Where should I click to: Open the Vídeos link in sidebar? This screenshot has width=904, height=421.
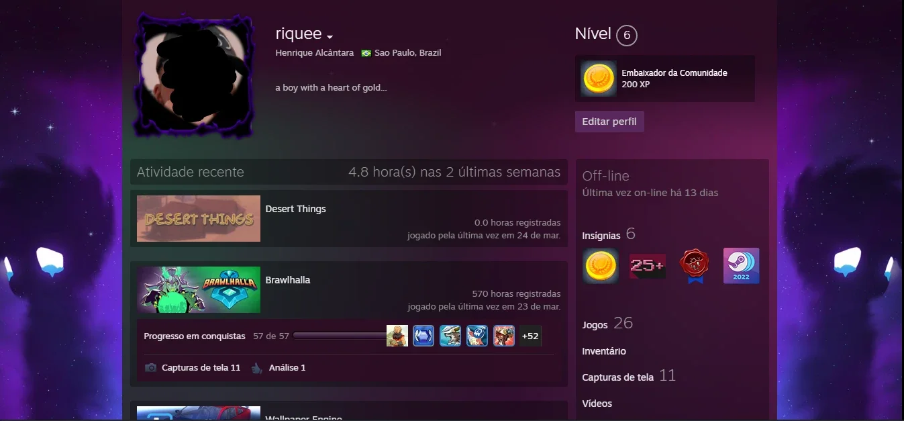click(597, 404)
